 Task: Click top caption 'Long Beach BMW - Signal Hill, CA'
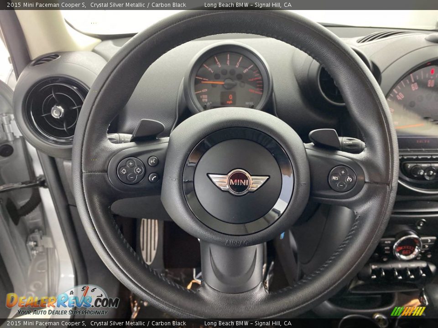point(248,5)
